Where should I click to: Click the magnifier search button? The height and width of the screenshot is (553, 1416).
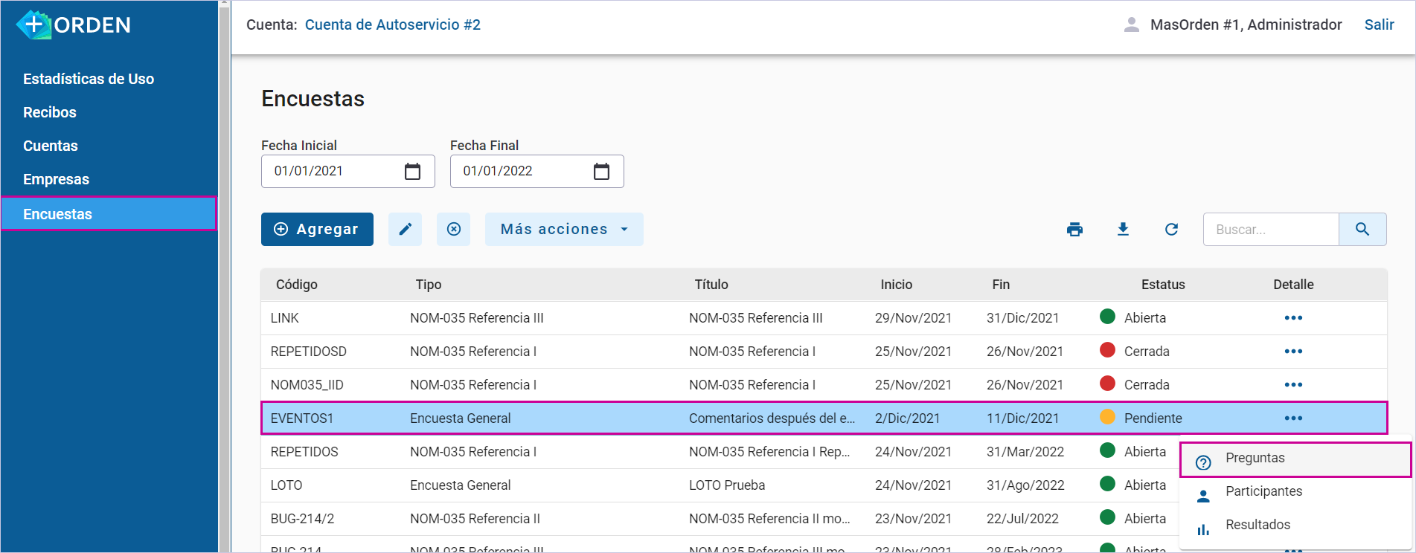tap(1362, 230)
